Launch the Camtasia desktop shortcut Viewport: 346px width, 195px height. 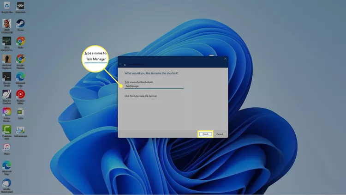(x=7, y=132)
